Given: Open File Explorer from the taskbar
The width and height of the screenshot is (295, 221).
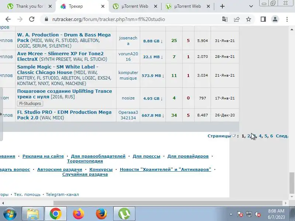Looking at the screenshot, I should (33, 214).
